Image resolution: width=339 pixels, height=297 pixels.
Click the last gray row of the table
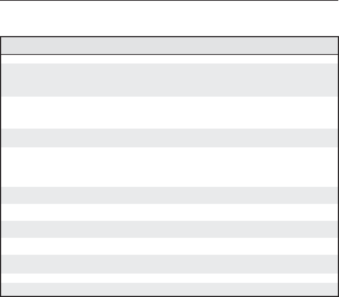[169, 289]
